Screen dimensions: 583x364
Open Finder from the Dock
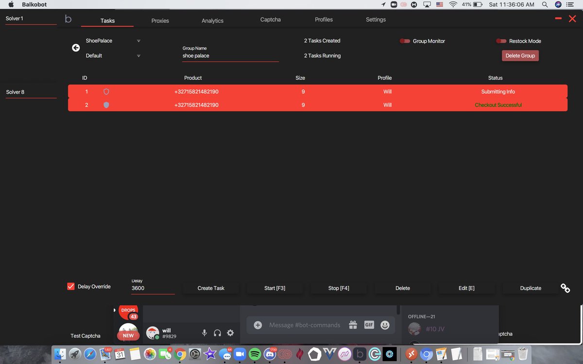60,354
